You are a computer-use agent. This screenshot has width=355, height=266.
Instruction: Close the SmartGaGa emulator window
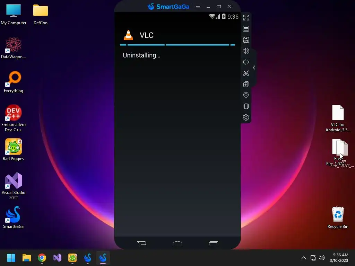click(229, 6)
